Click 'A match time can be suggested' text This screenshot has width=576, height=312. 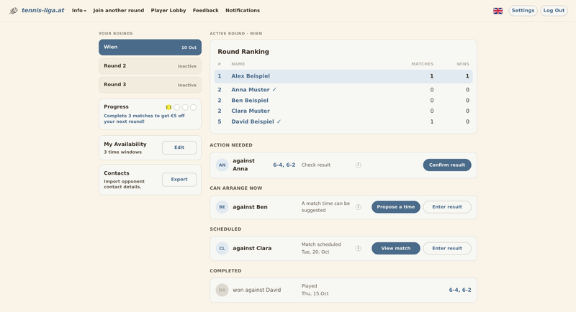click(x=326, y=207)
